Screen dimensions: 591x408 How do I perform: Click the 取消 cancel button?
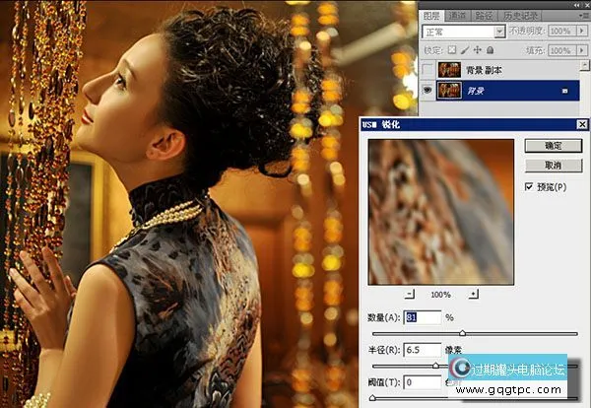pyautogui.click(x=553, y=165)
